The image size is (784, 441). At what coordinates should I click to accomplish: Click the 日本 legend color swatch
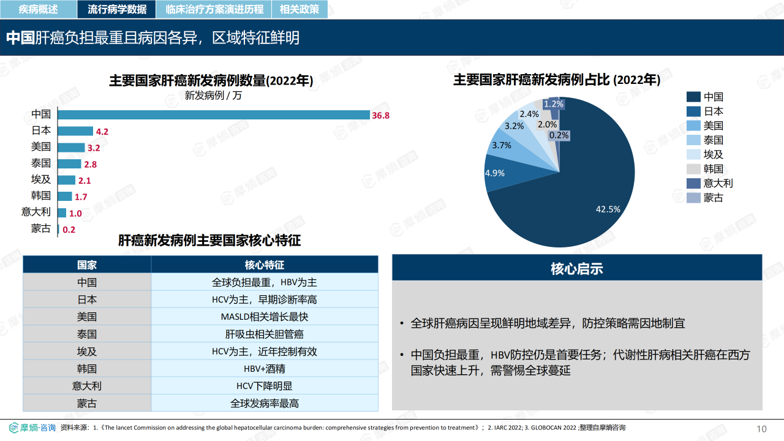point(693,111)
